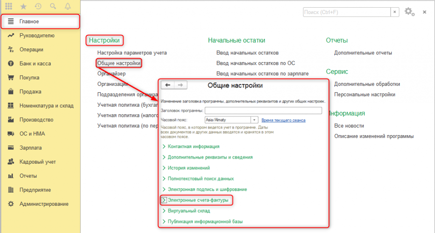This screenshot has height=233, width=435.
Task: Click the Время текущего сеанса link
Action: tap(283, 120)
